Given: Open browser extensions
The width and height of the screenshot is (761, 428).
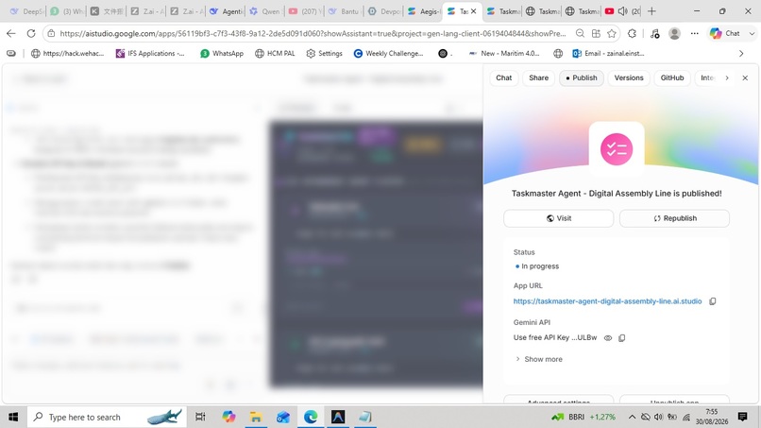Looking at the screenshot, I should click(x=632, y=33).
